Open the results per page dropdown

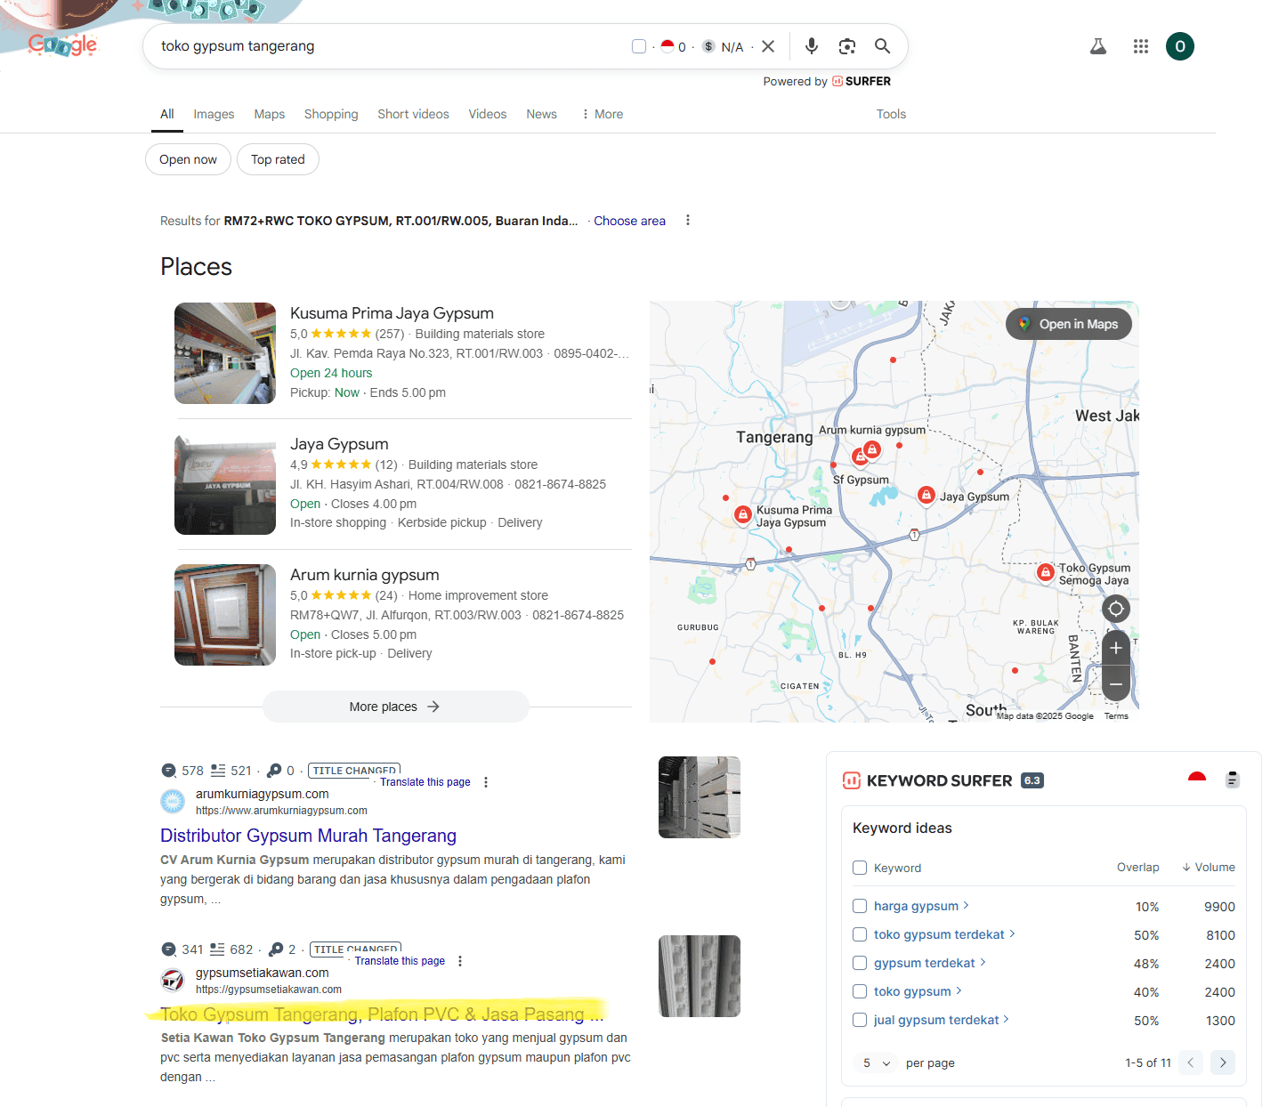(876, 1063)
